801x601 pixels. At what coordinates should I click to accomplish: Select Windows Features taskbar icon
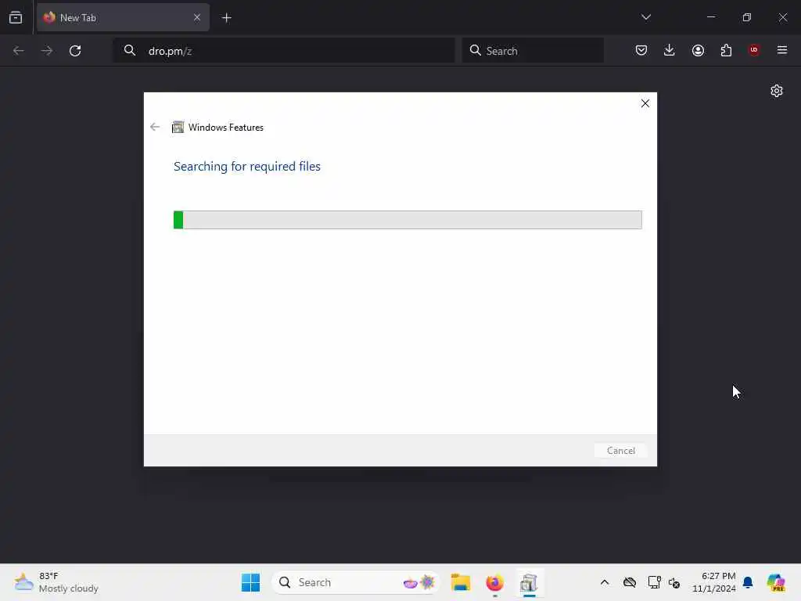pos(529,582)
